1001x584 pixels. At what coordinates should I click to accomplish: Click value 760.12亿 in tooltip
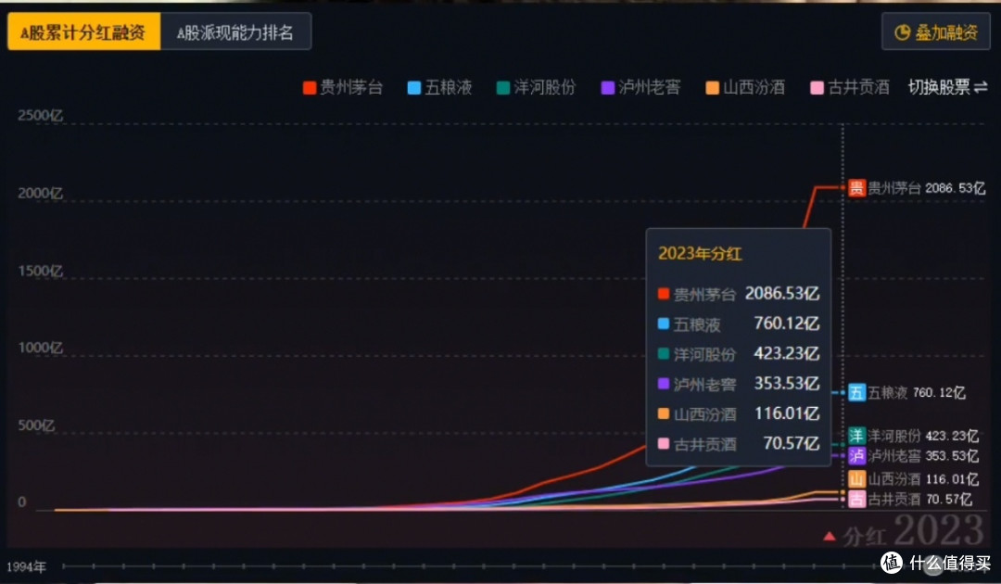click(x=787, y=323)
